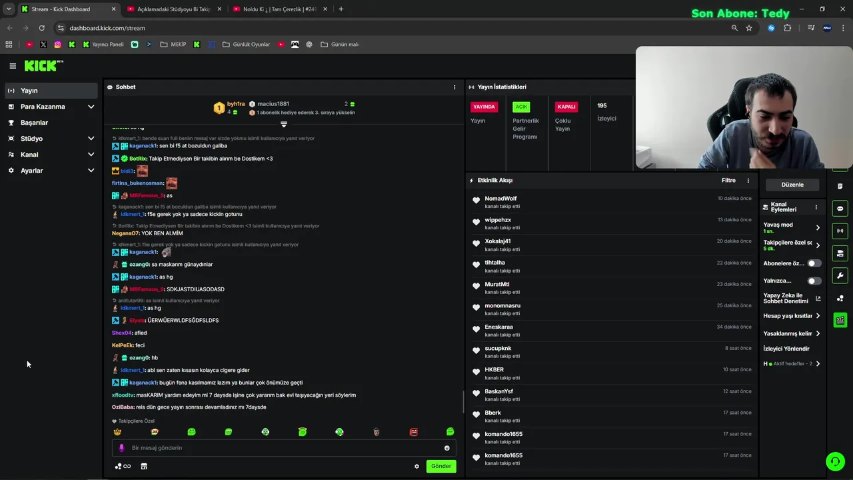Expand the Kanal sidebar section
This screenshot has height=480, width=853.
point(52,155)
